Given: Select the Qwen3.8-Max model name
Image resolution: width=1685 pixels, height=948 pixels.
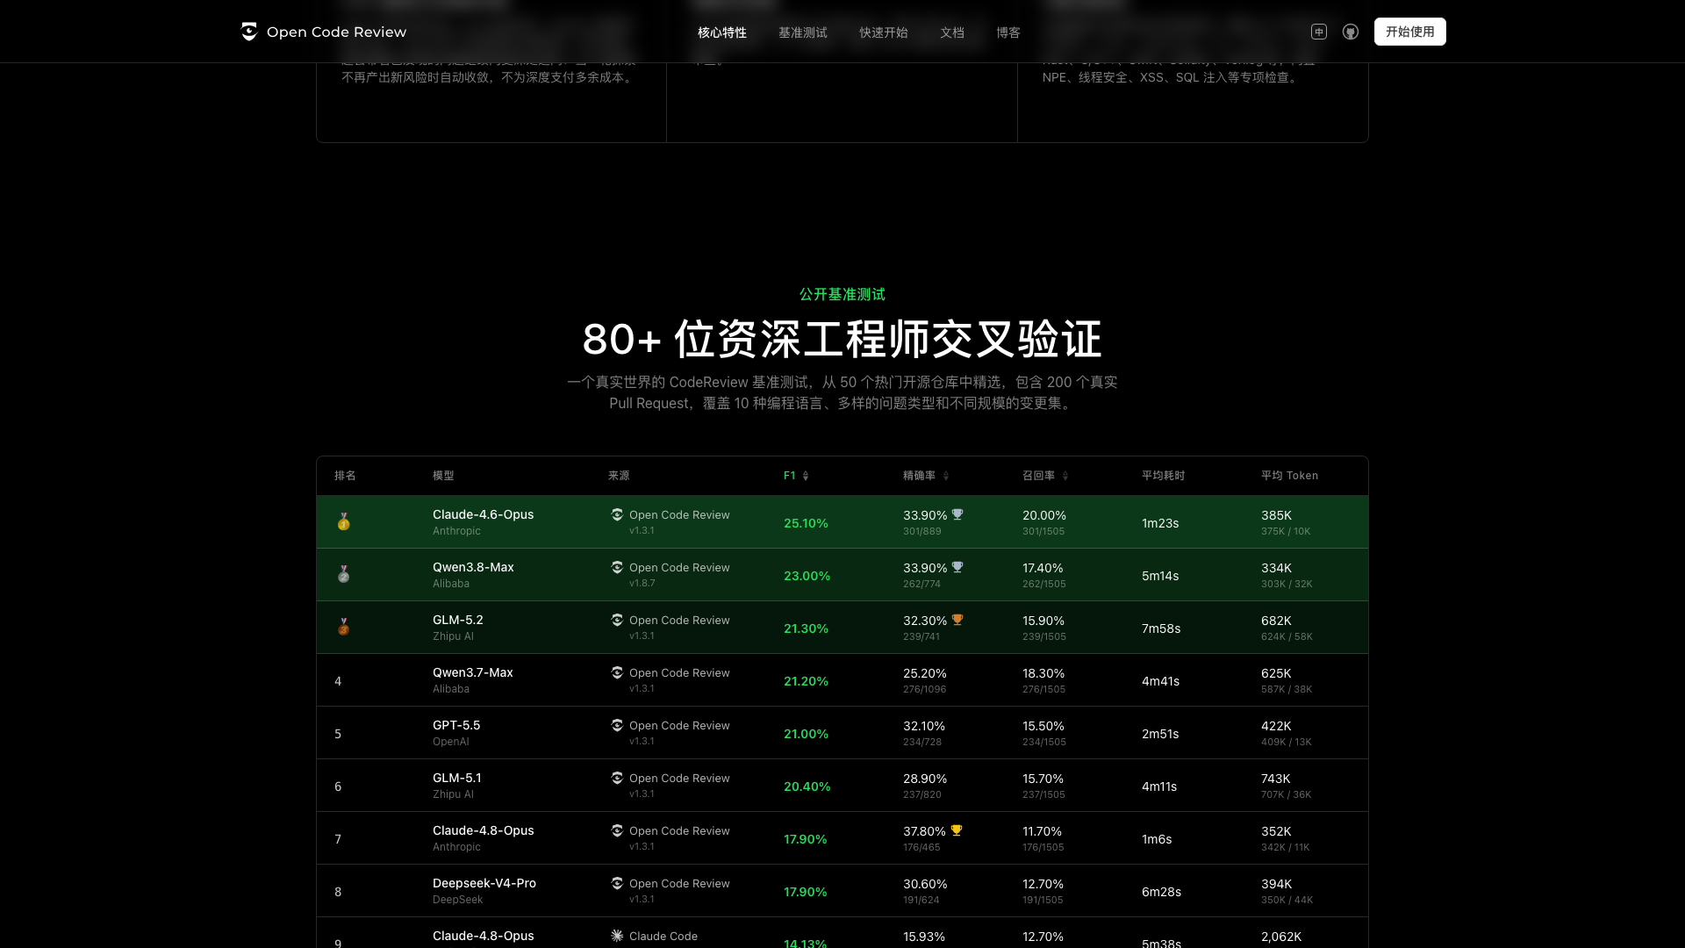Looking at the screenshot, I should pos(473,567).
